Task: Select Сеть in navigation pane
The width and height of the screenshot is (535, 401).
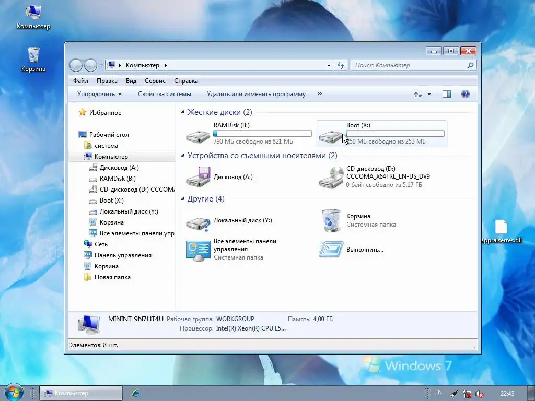Action: click(101, 244)
